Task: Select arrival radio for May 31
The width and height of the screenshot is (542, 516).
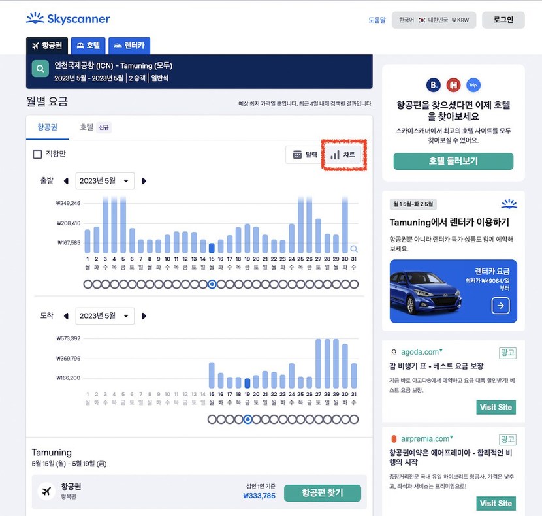Action: point(354,419)
